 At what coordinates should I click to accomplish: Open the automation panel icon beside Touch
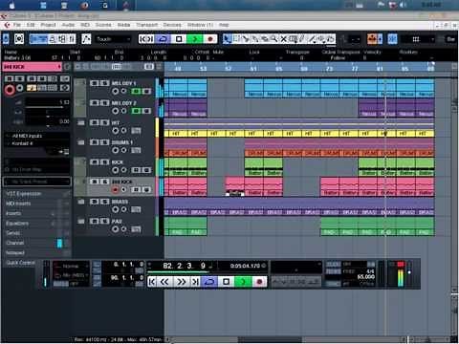pos(86,39)
